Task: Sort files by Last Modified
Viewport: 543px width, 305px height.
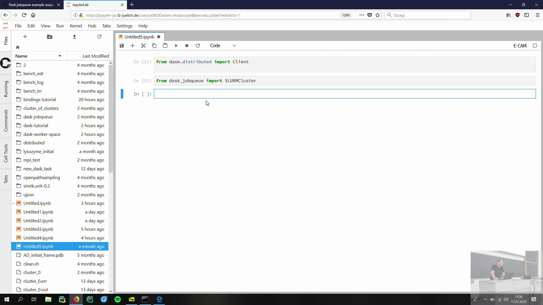Action: 96,56
